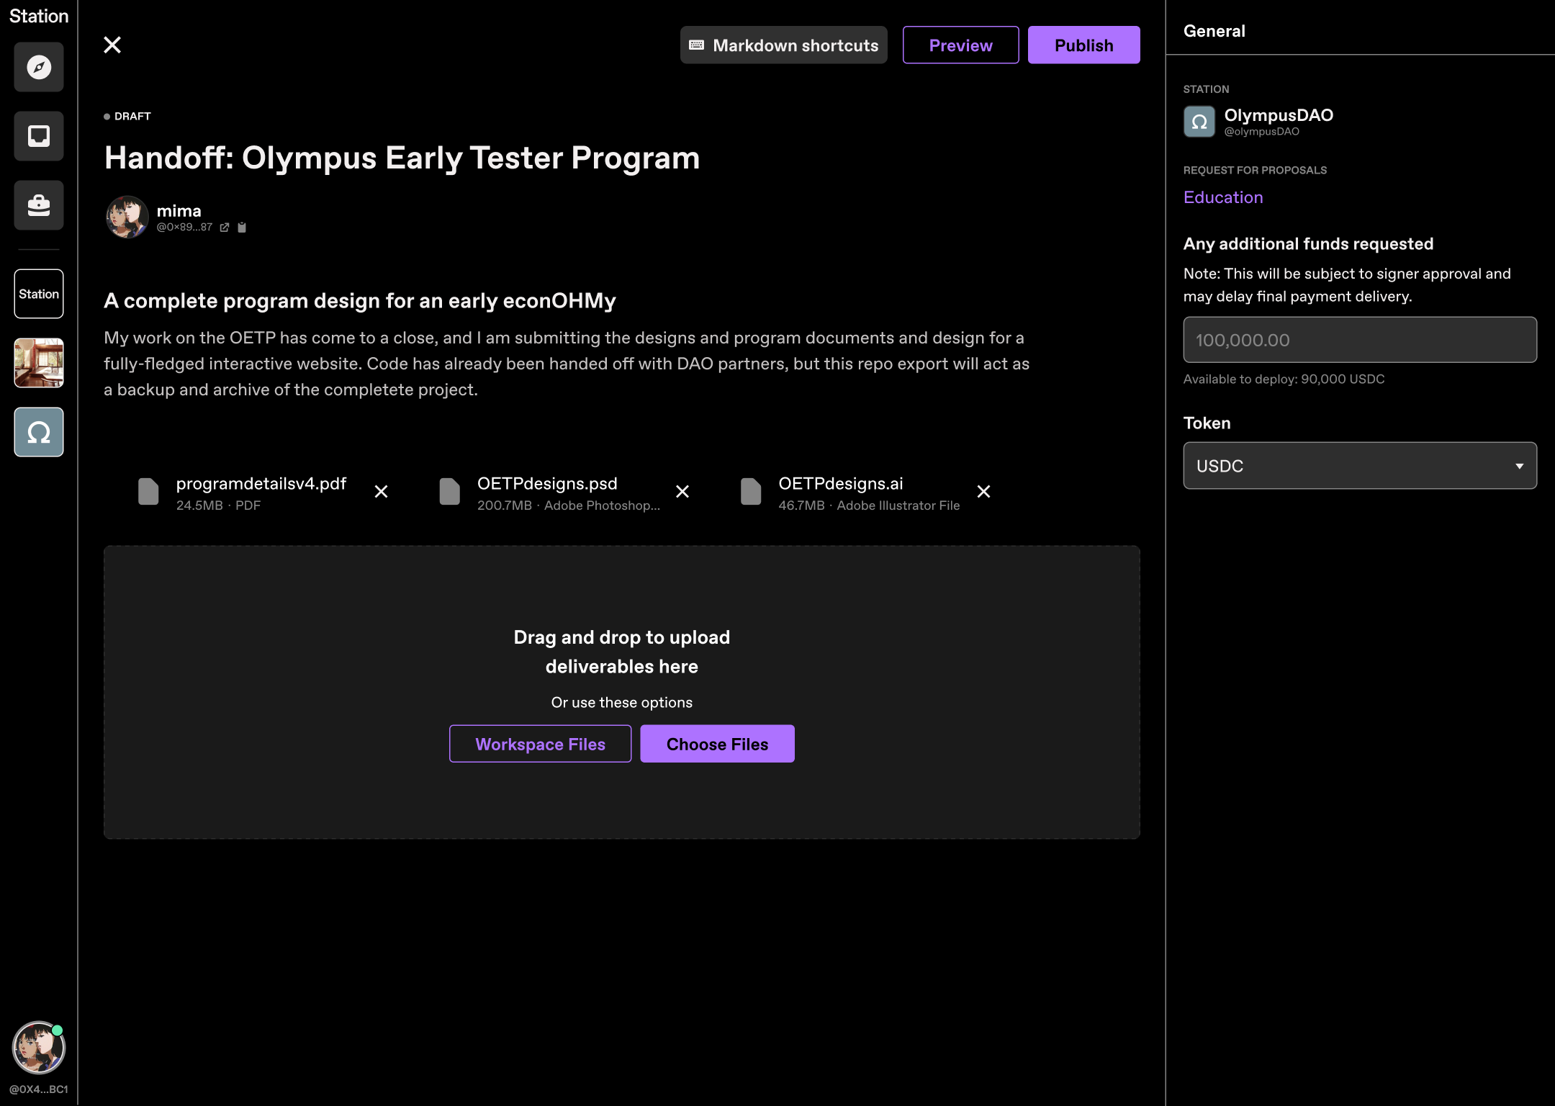
Task: Open the inbox icon in sidebar
Action: pos(39,136)
